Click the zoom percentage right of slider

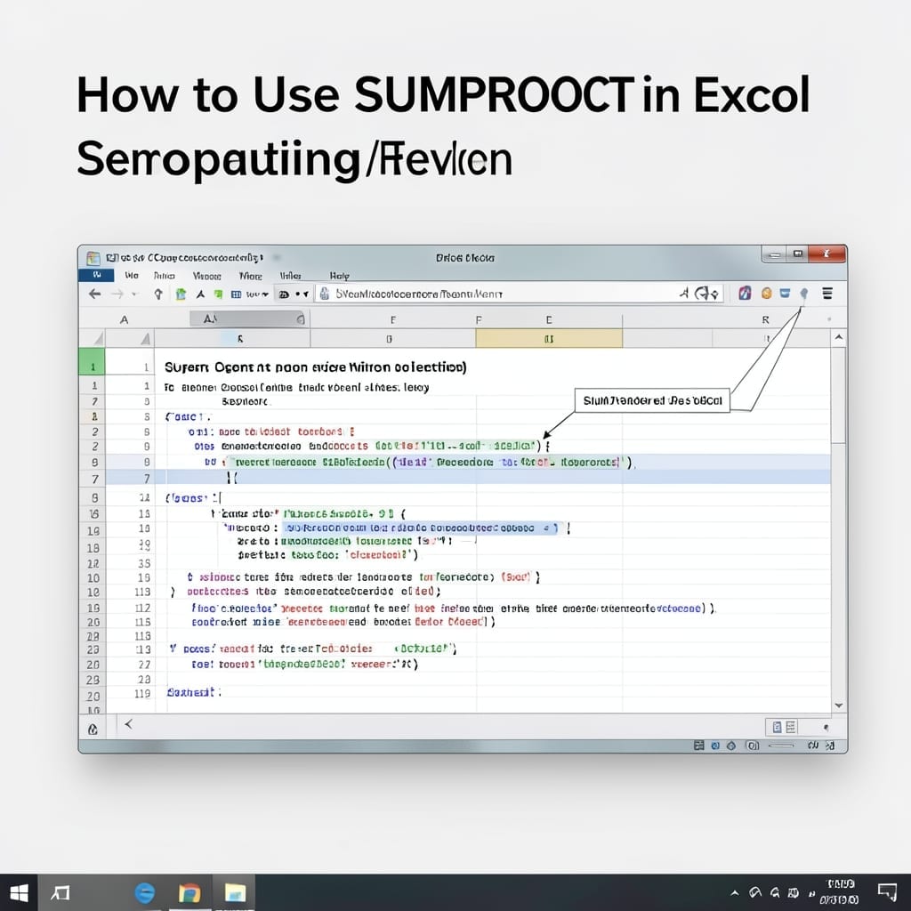tap(813, 746)
